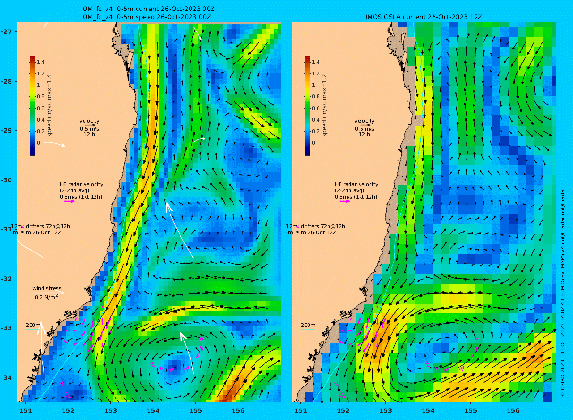Click longitude 151 tick under OM_fc_v4 map
The width and height of the screenshot is (573, 420).
tap(25, 410)
